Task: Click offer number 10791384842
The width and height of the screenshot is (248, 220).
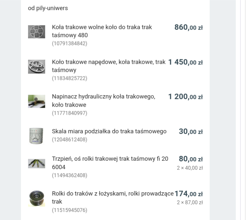Action: pos(69,43)
